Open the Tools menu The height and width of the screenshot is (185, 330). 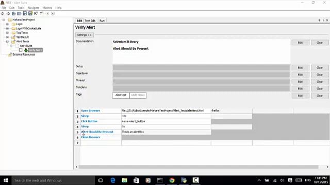(21, 8)
